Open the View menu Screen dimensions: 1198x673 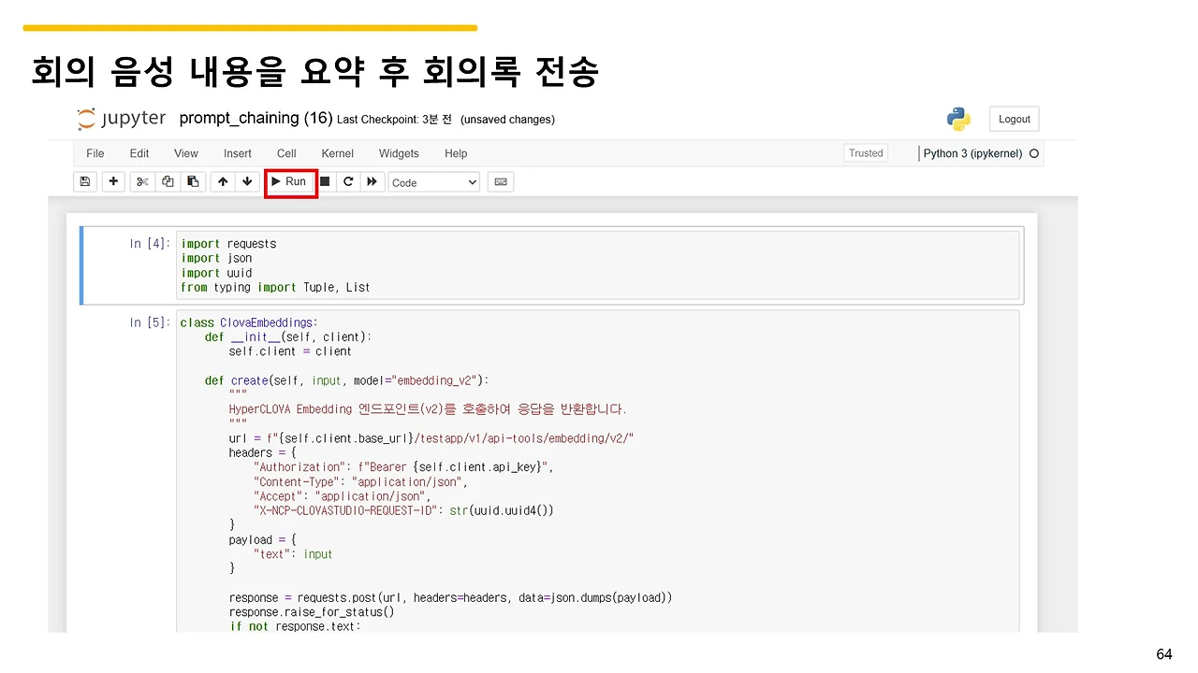pyautogui.click(x=186, y=153)
